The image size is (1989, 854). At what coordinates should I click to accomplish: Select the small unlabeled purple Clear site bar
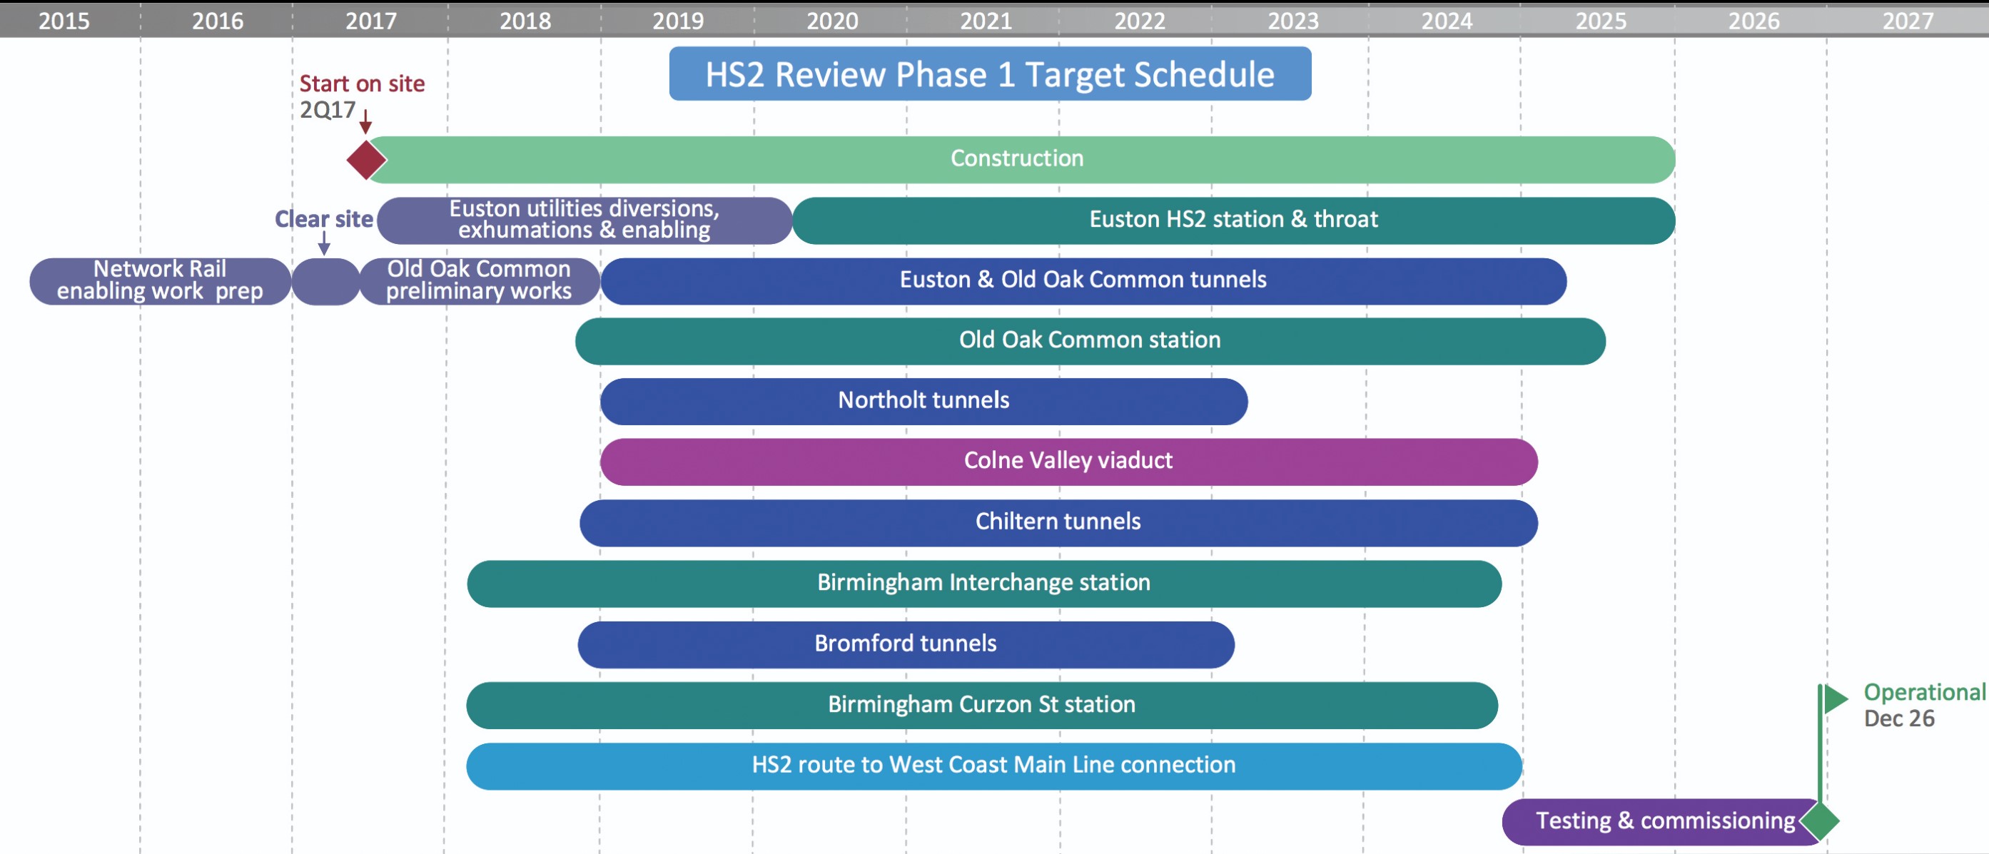click(326, 282)
